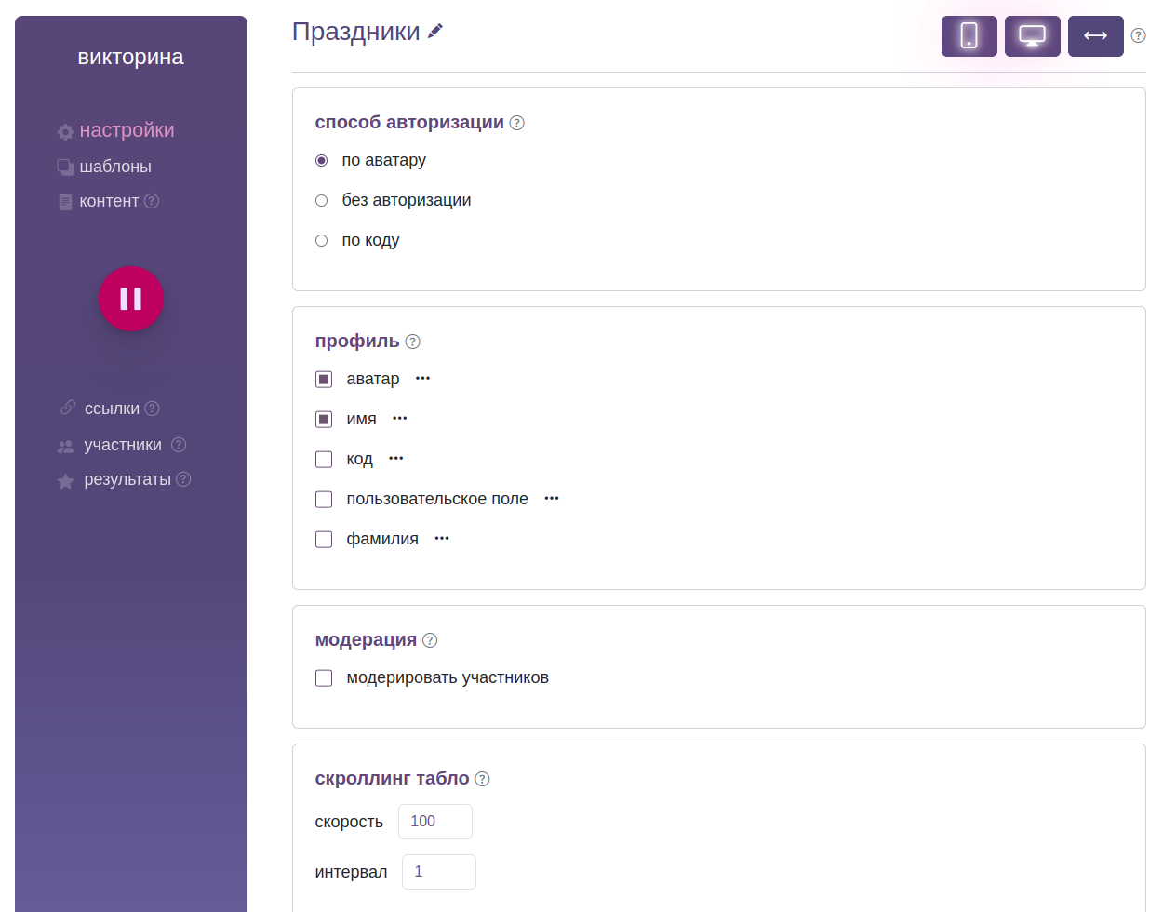
Task: Open the three-dot menu for имя
Action: [x=400, y=418]
